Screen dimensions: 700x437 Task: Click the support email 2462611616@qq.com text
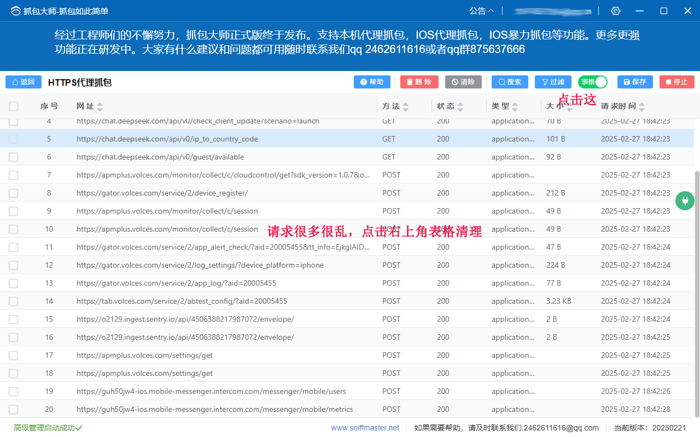pos(561,428)
